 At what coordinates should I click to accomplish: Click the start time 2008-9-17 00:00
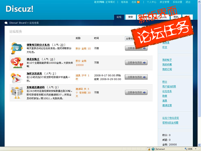click(105, 75)
